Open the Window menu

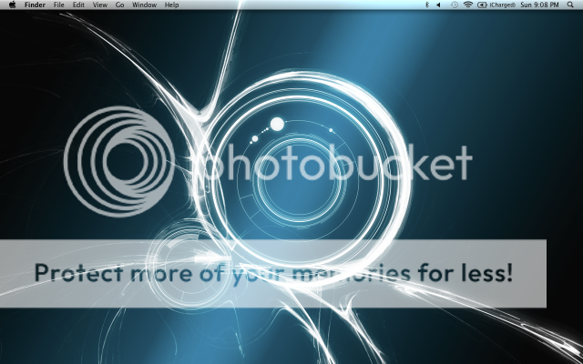click(x=144, y=5)
